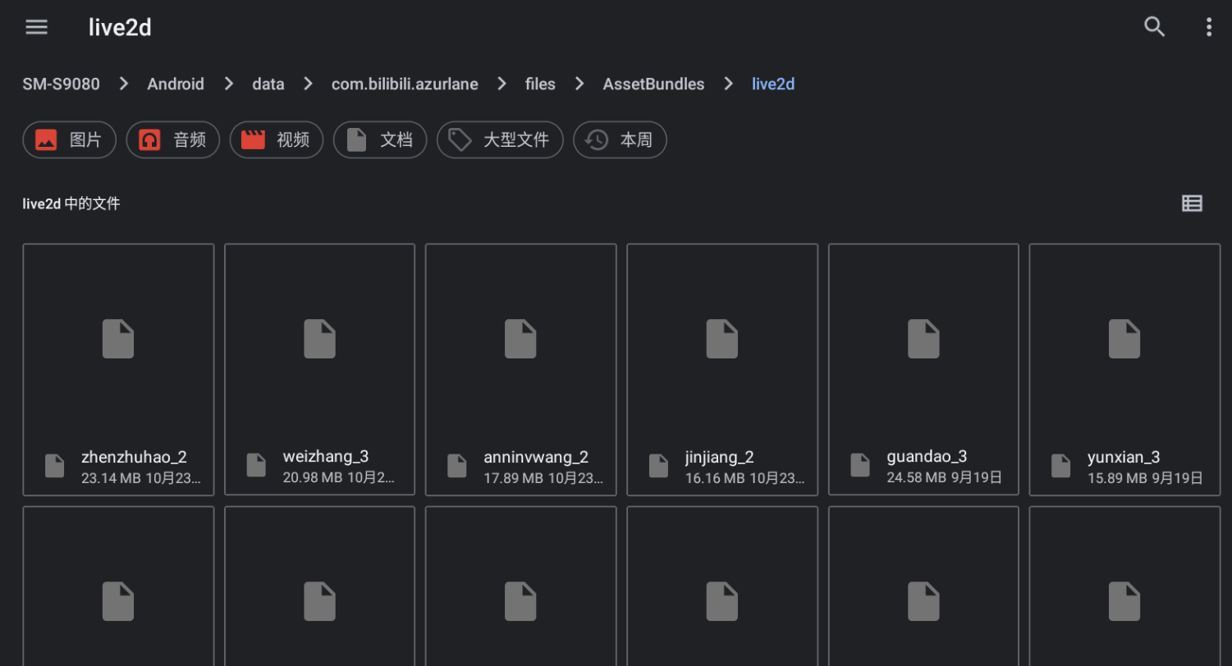Go to files breadcrumb folder
This screenshot has height=666, width=1232.
tap(540, 84)
